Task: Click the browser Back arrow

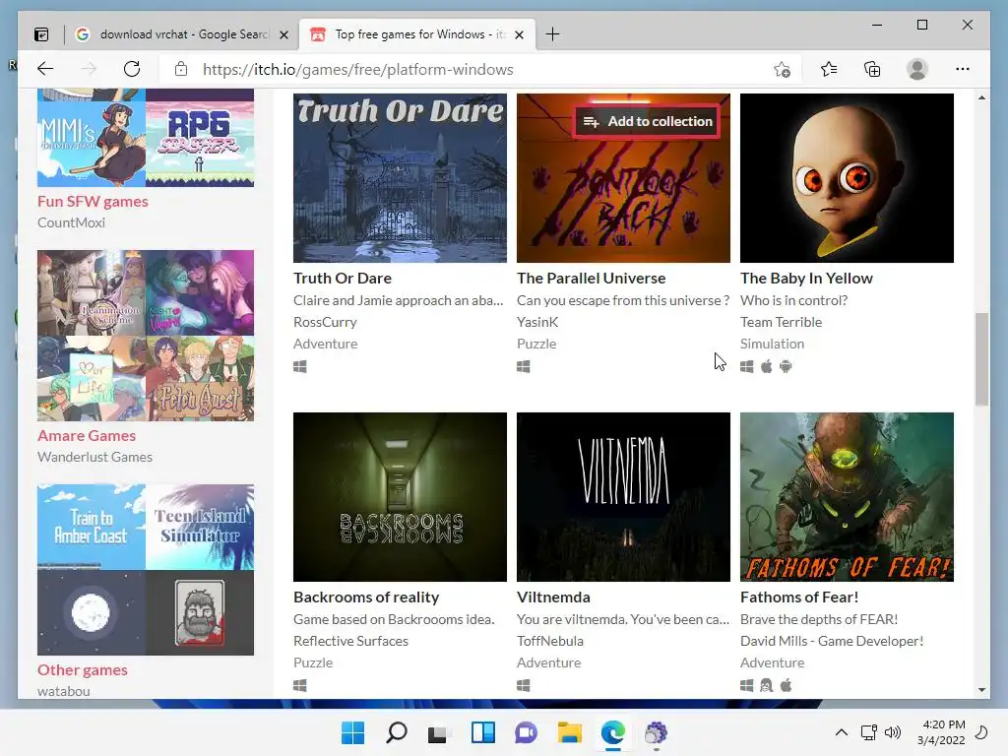Action: (x=45, y=69)
